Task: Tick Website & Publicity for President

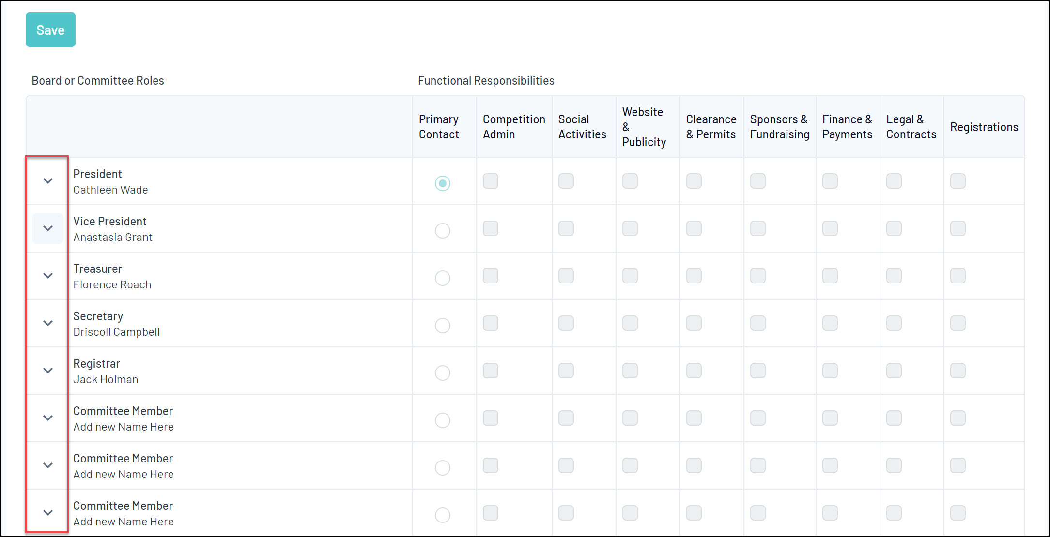Action: (630, 181)
